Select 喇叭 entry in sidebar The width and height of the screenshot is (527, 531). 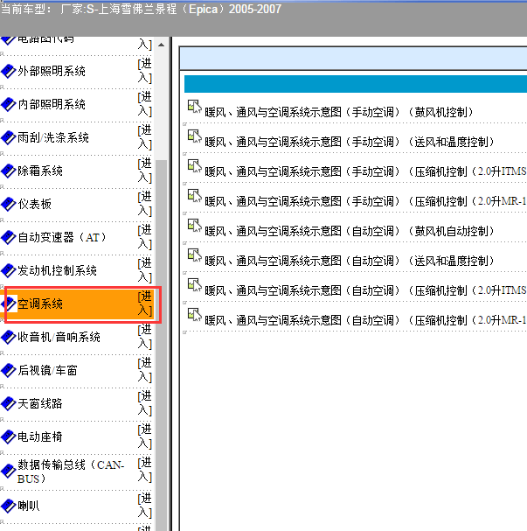click(x=29, y=506)
